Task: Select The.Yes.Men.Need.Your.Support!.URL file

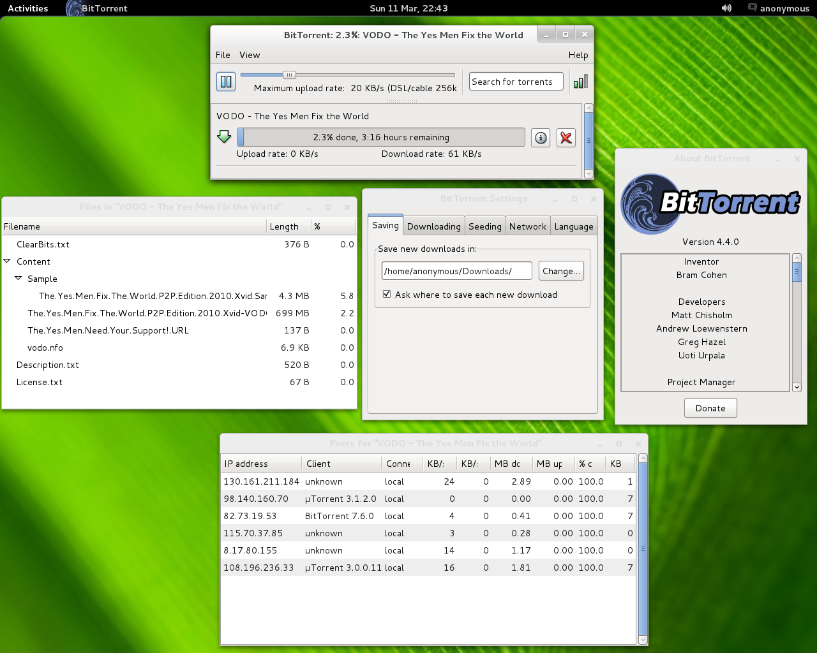Action: tap(179, 330)
